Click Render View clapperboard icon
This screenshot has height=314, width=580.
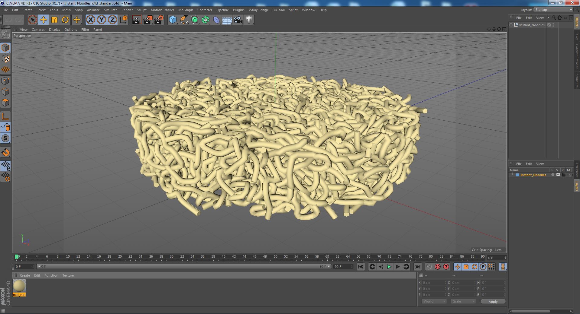[x=137, y=20]
